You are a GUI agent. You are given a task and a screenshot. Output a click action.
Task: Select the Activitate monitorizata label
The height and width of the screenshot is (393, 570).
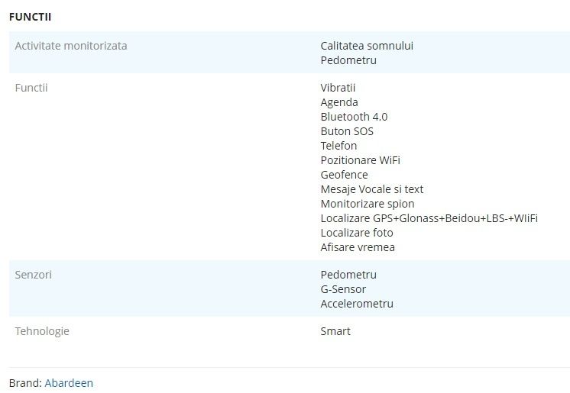click(x=71, y=46)
